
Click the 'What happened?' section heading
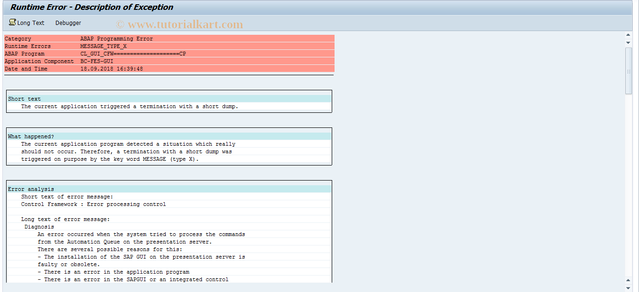(31, 136)
